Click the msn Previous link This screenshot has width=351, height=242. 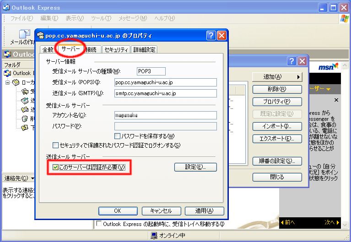[x=288, y=222]
